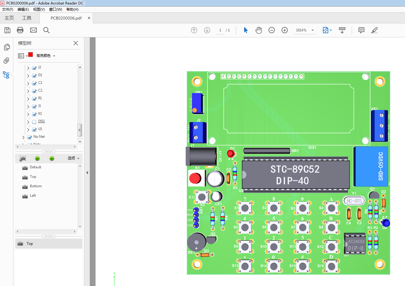Open the 视图(V) menu
The image size is (405, 286).
[39, 9]
